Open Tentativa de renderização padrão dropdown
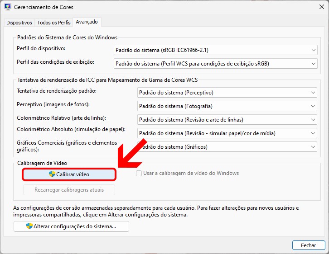 pos(227,93)
